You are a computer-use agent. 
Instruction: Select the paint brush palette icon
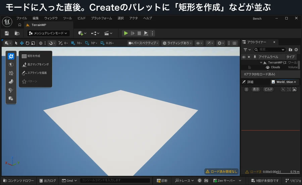11,90
